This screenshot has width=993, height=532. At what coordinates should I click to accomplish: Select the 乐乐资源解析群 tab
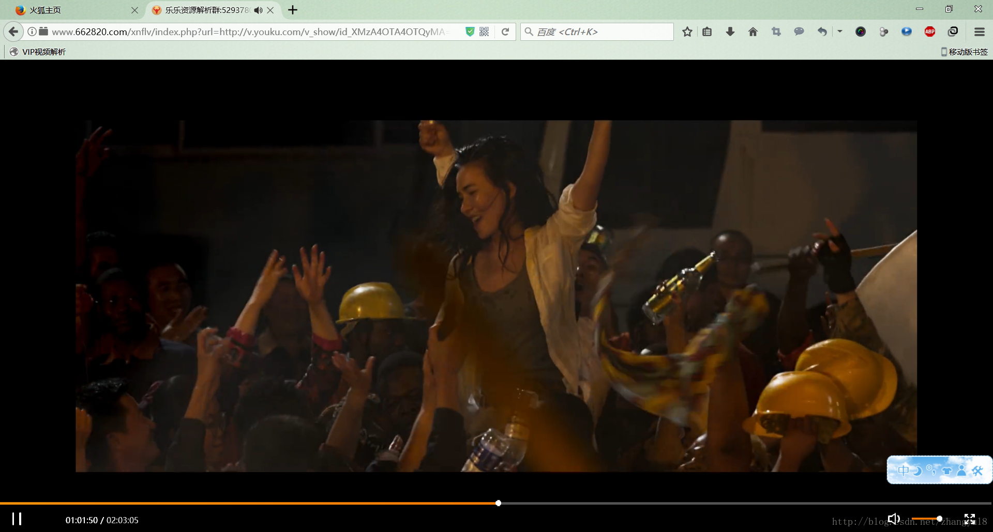[207, 10]
